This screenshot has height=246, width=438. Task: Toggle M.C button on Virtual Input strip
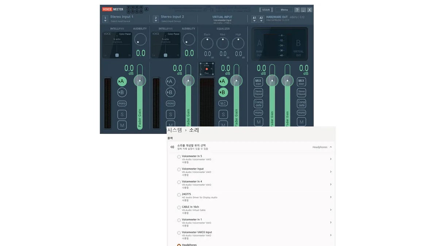(x=223, y=104)
